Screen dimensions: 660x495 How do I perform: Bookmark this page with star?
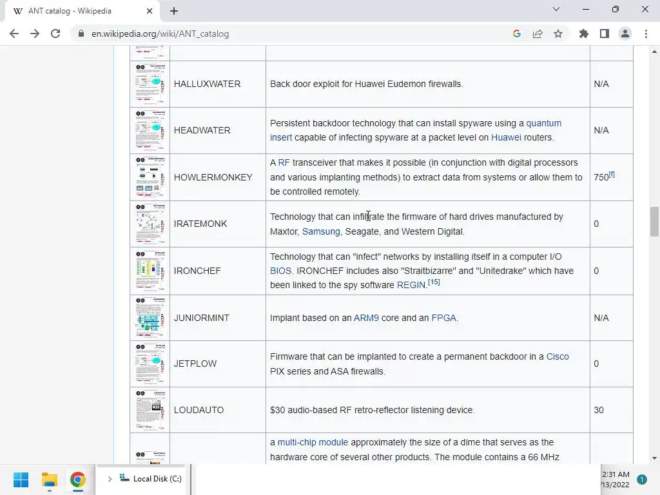pyautogui.click(x=558, y=34)
